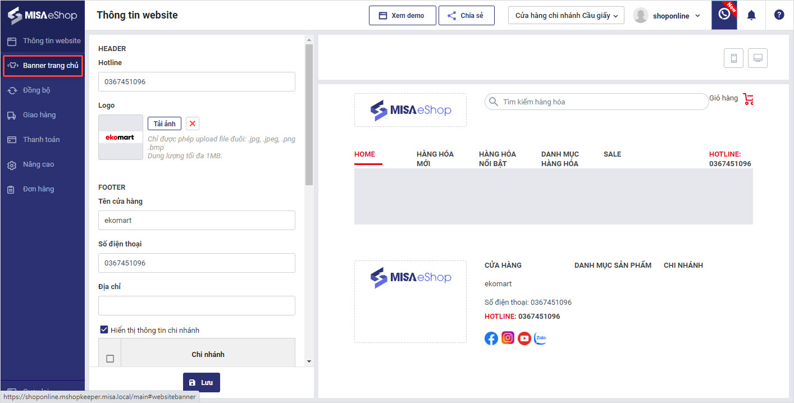The image size is (794, 403).
Task: Click the footer HOTLINE: 0367451096 text
Action: coord(522,317)
